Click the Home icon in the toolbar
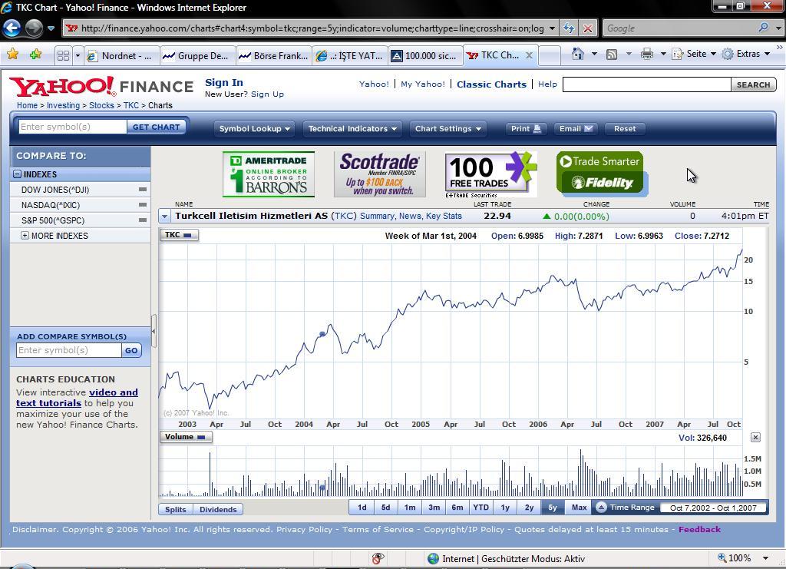Screen dimensions: 786x569 pyautogui.click(x=578, y=54)
